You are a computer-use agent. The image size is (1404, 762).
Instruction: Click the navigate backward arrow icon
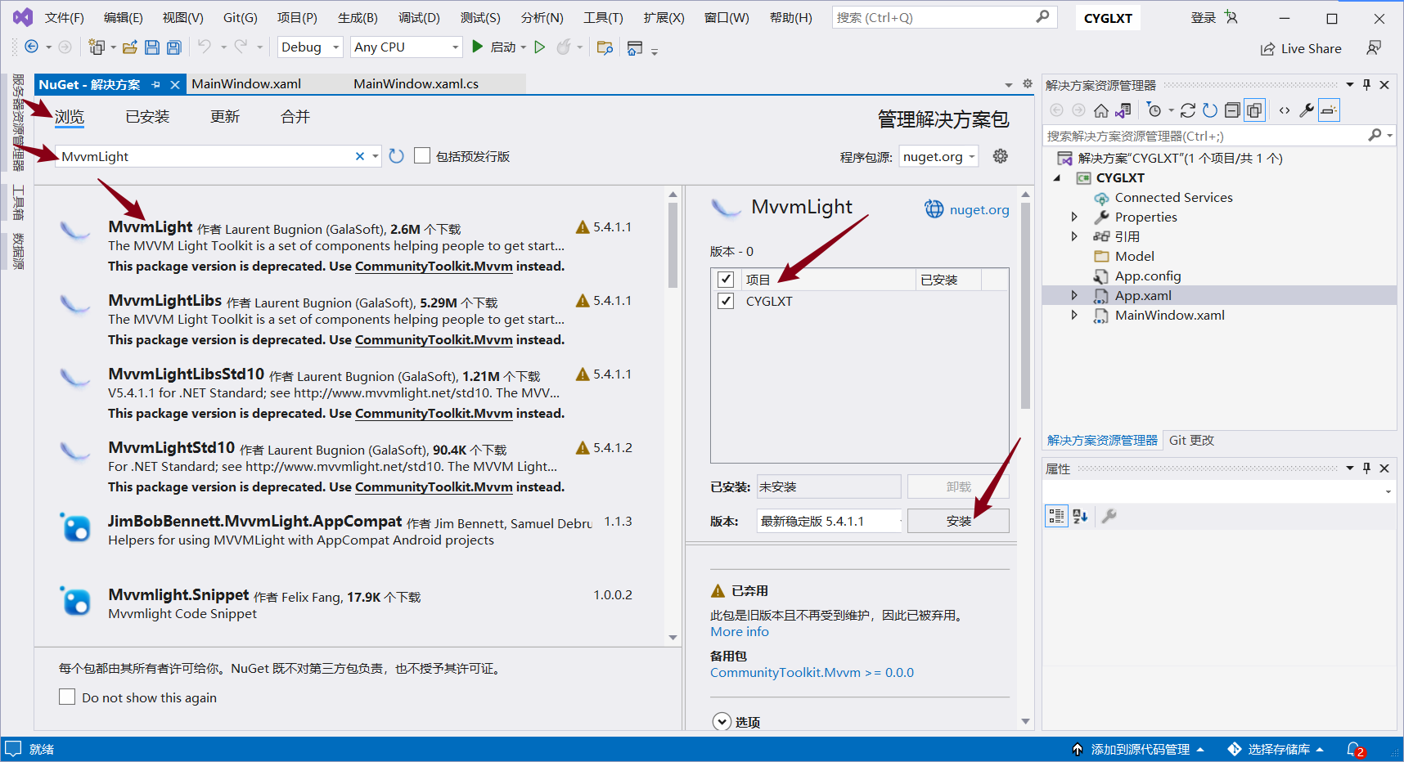pyautogui.click(x=31, y=47)
